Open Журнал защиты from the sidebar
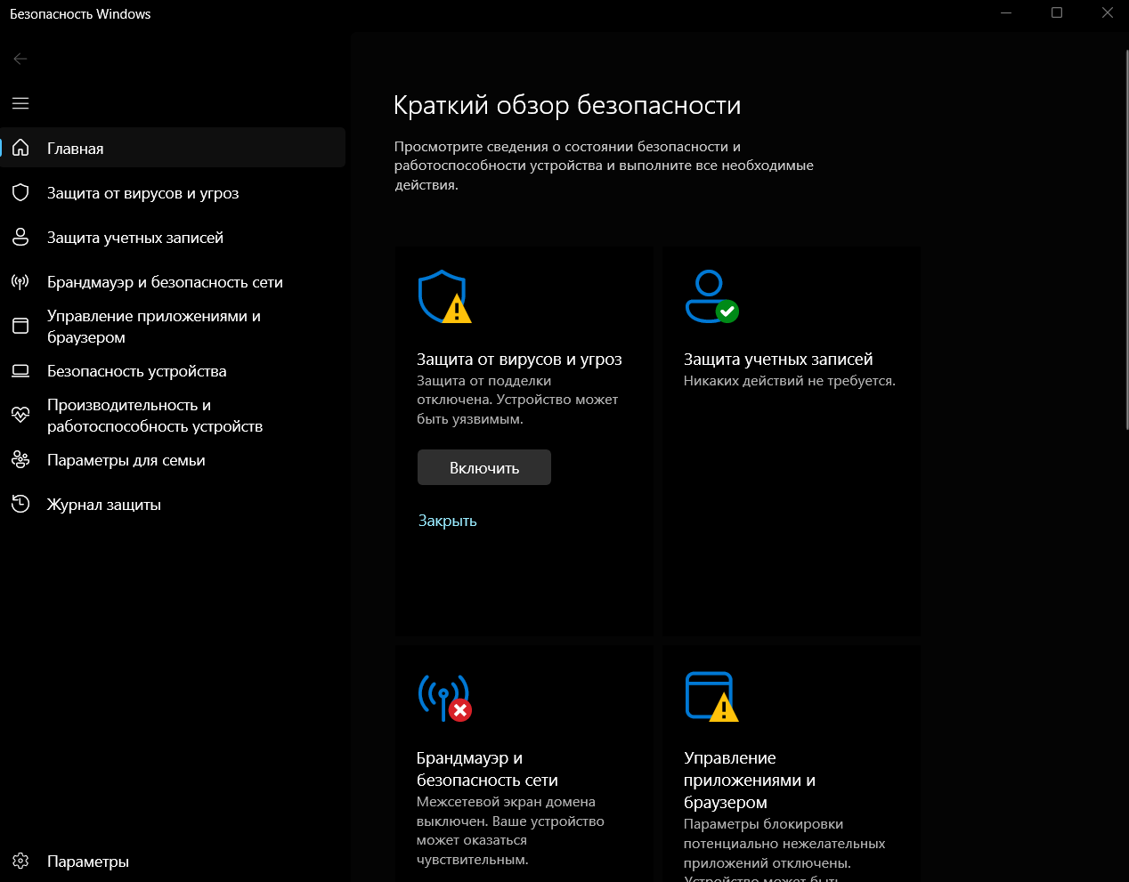Image resolution: width=1129 pixels, height=882 pixels. (103, 504)
